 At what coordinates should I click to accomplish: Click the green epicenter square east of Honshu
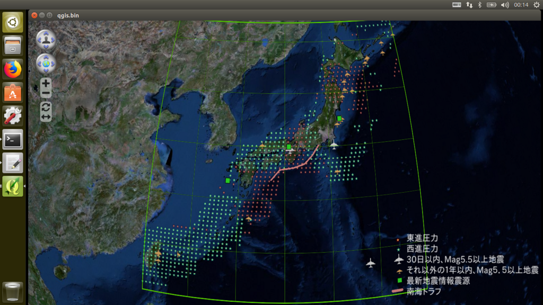339,118
